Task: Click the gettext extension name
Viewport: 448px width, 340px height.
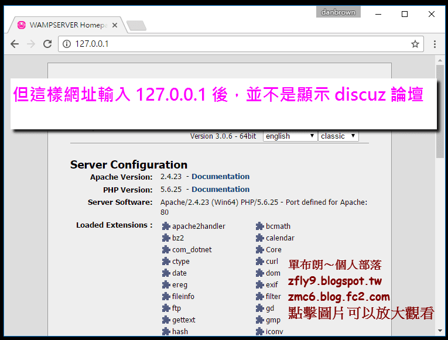Action: (184, 320)
